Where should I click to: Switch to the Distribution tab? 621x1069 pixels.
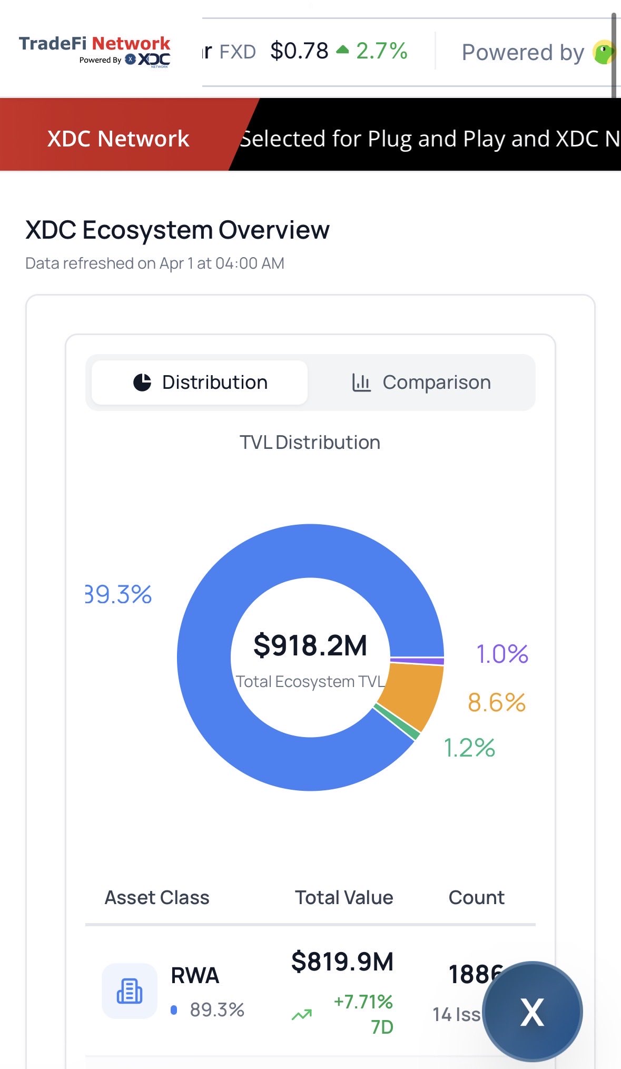tap(200, 383)
